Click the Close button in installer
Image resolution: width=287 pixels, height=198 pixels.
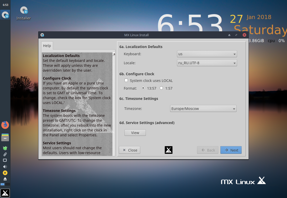[x=130, y=150]
